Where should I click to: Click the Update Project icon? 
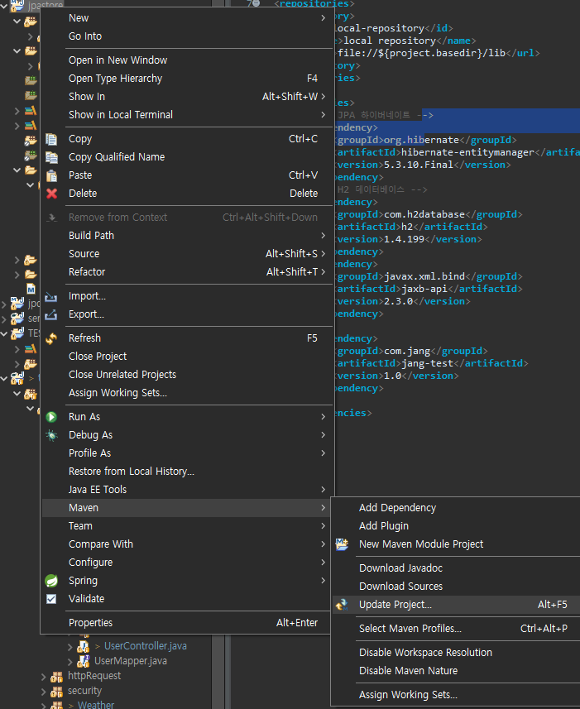[x=342, y=605]
